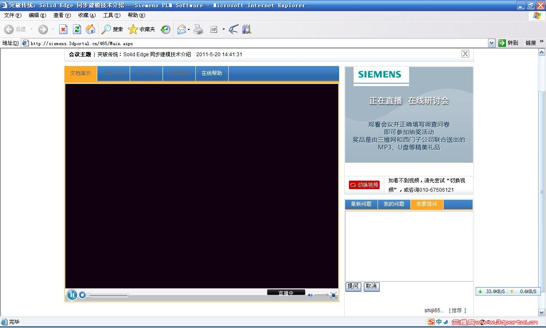Image resolution: width=546 pixels, height=328 pixels.
Task: Open the 工具(T) menu
Action: click(x=112, y=15)
